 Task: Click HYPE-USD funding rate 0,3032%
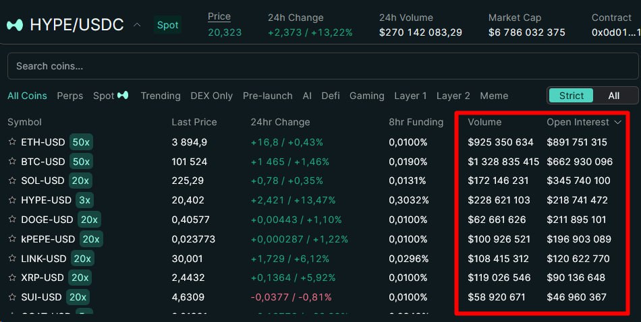point(409,200)
